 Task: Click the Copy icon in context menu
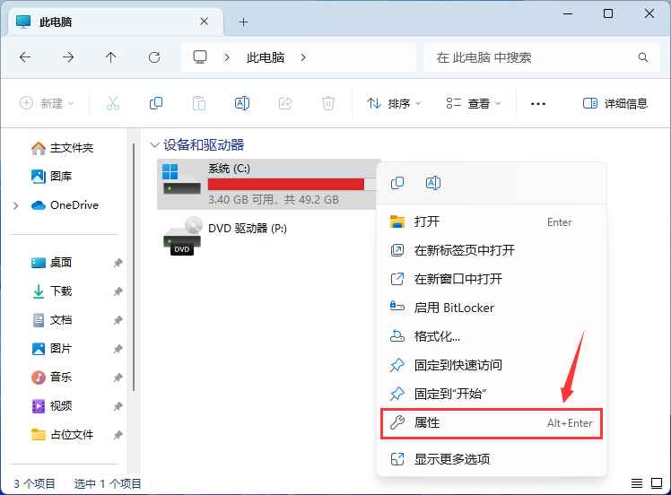pos(397,183)
